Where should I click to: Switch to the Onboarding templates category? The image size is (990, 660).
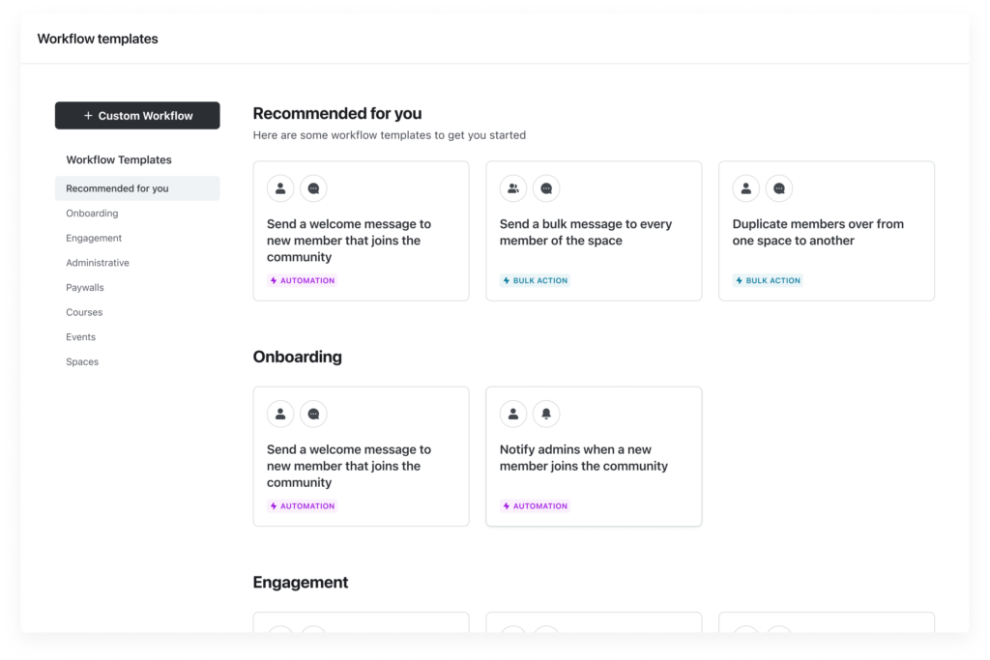click(x=92, y=213)
